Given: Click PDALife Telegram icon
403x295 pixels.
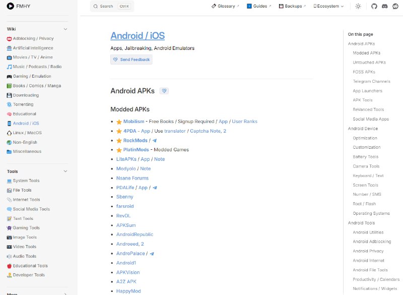Looking at the screenshot, I should [155, 188].
